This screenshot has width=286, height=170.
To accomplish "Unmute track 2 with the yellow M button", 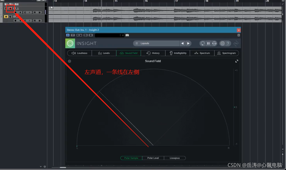I will click(x=6, y=17).
